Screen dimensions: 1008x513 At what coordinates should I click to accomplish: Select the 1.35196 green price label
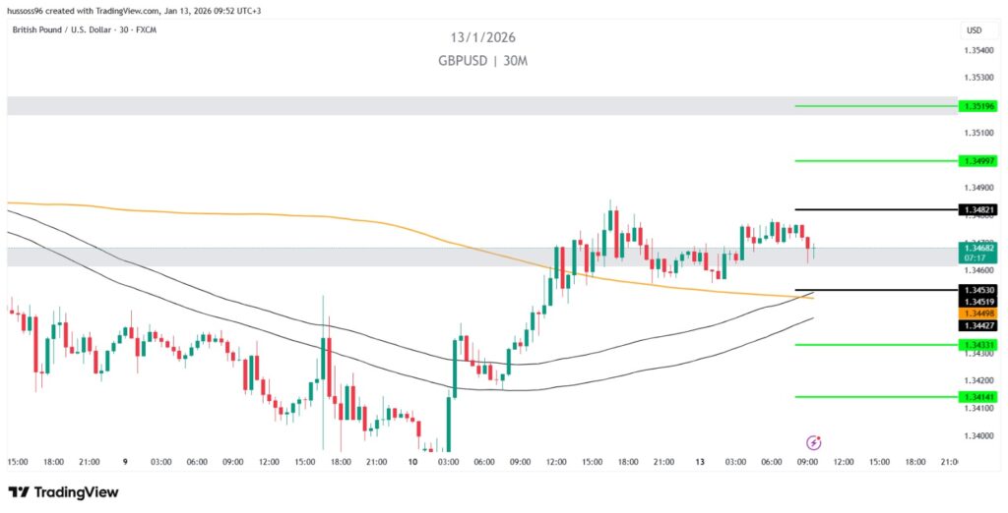980,106
